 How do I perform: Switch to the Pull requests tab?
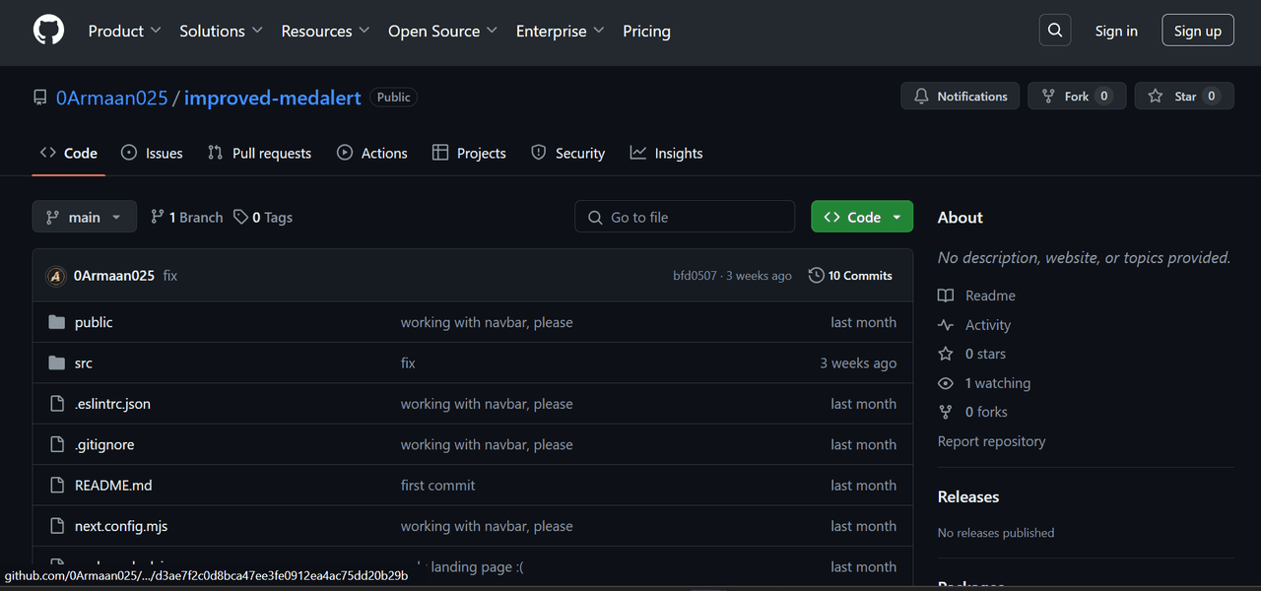(x=259, y=154)
